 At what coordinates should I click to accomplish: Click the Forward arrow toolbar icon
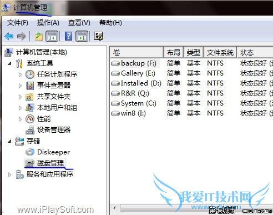(22, 36)
